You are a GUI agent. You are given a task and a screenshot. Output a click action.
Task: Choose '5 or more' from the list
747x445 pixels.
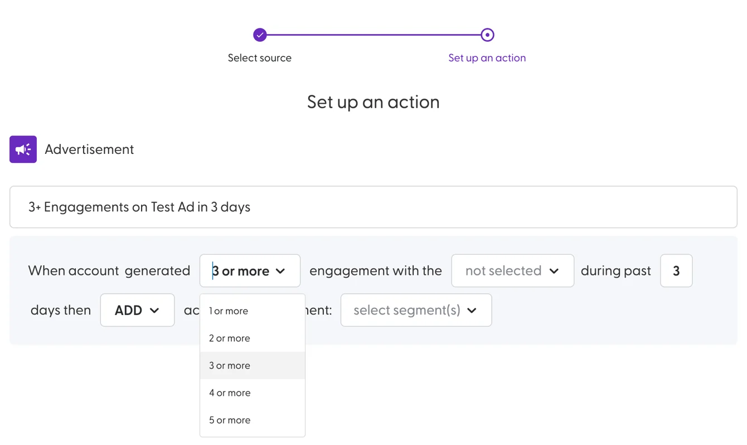coord(253,420)
